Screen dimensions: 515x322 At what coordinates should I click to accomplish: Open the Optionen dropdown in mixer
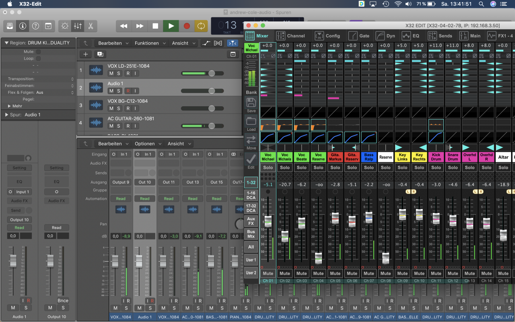[148, 144]
